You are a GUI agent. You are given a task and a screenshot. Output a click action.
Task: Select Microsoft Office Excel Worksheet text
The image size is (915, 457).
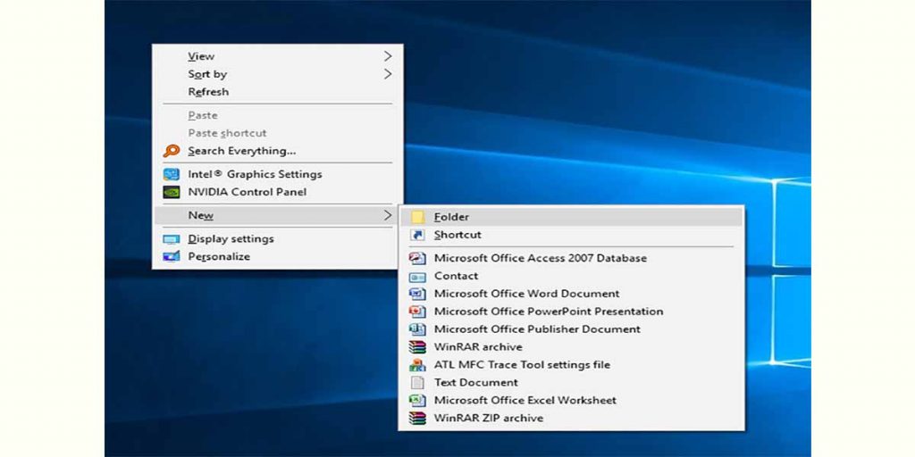pyautogui.click(x=525, y=401)
